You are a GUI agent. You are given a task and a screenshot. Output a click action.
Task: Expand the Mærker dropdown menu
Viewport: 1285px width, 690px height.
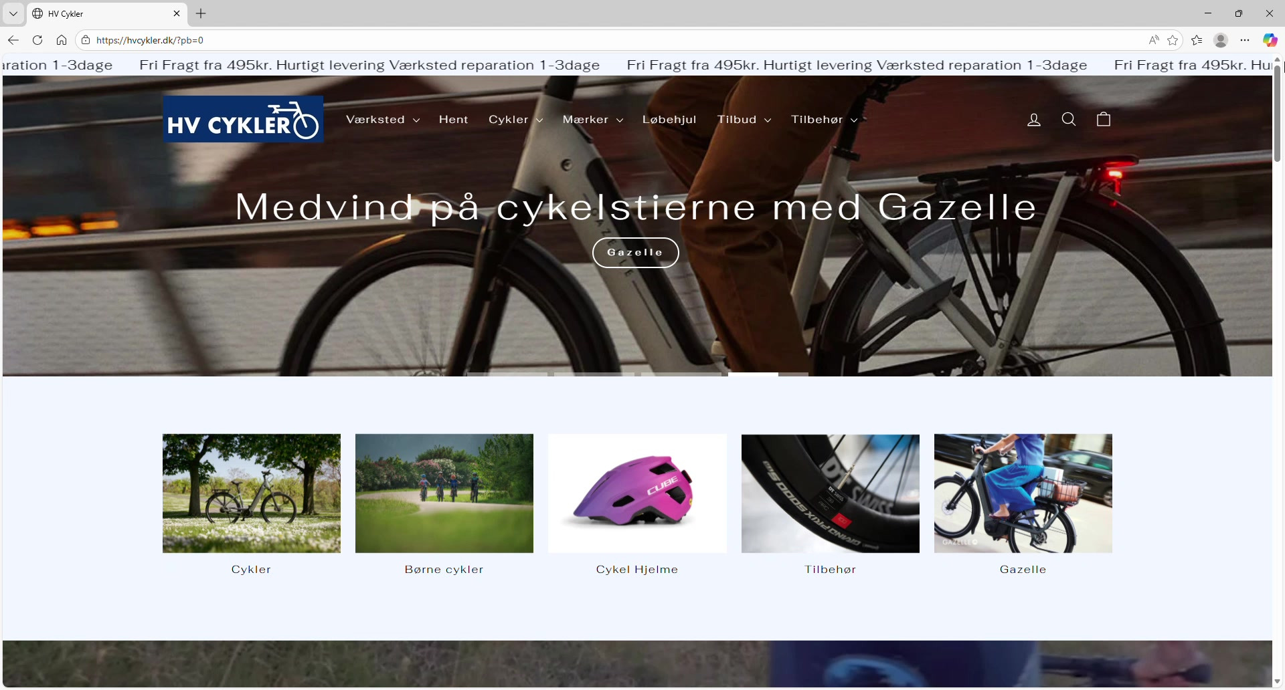coord(593,120)
